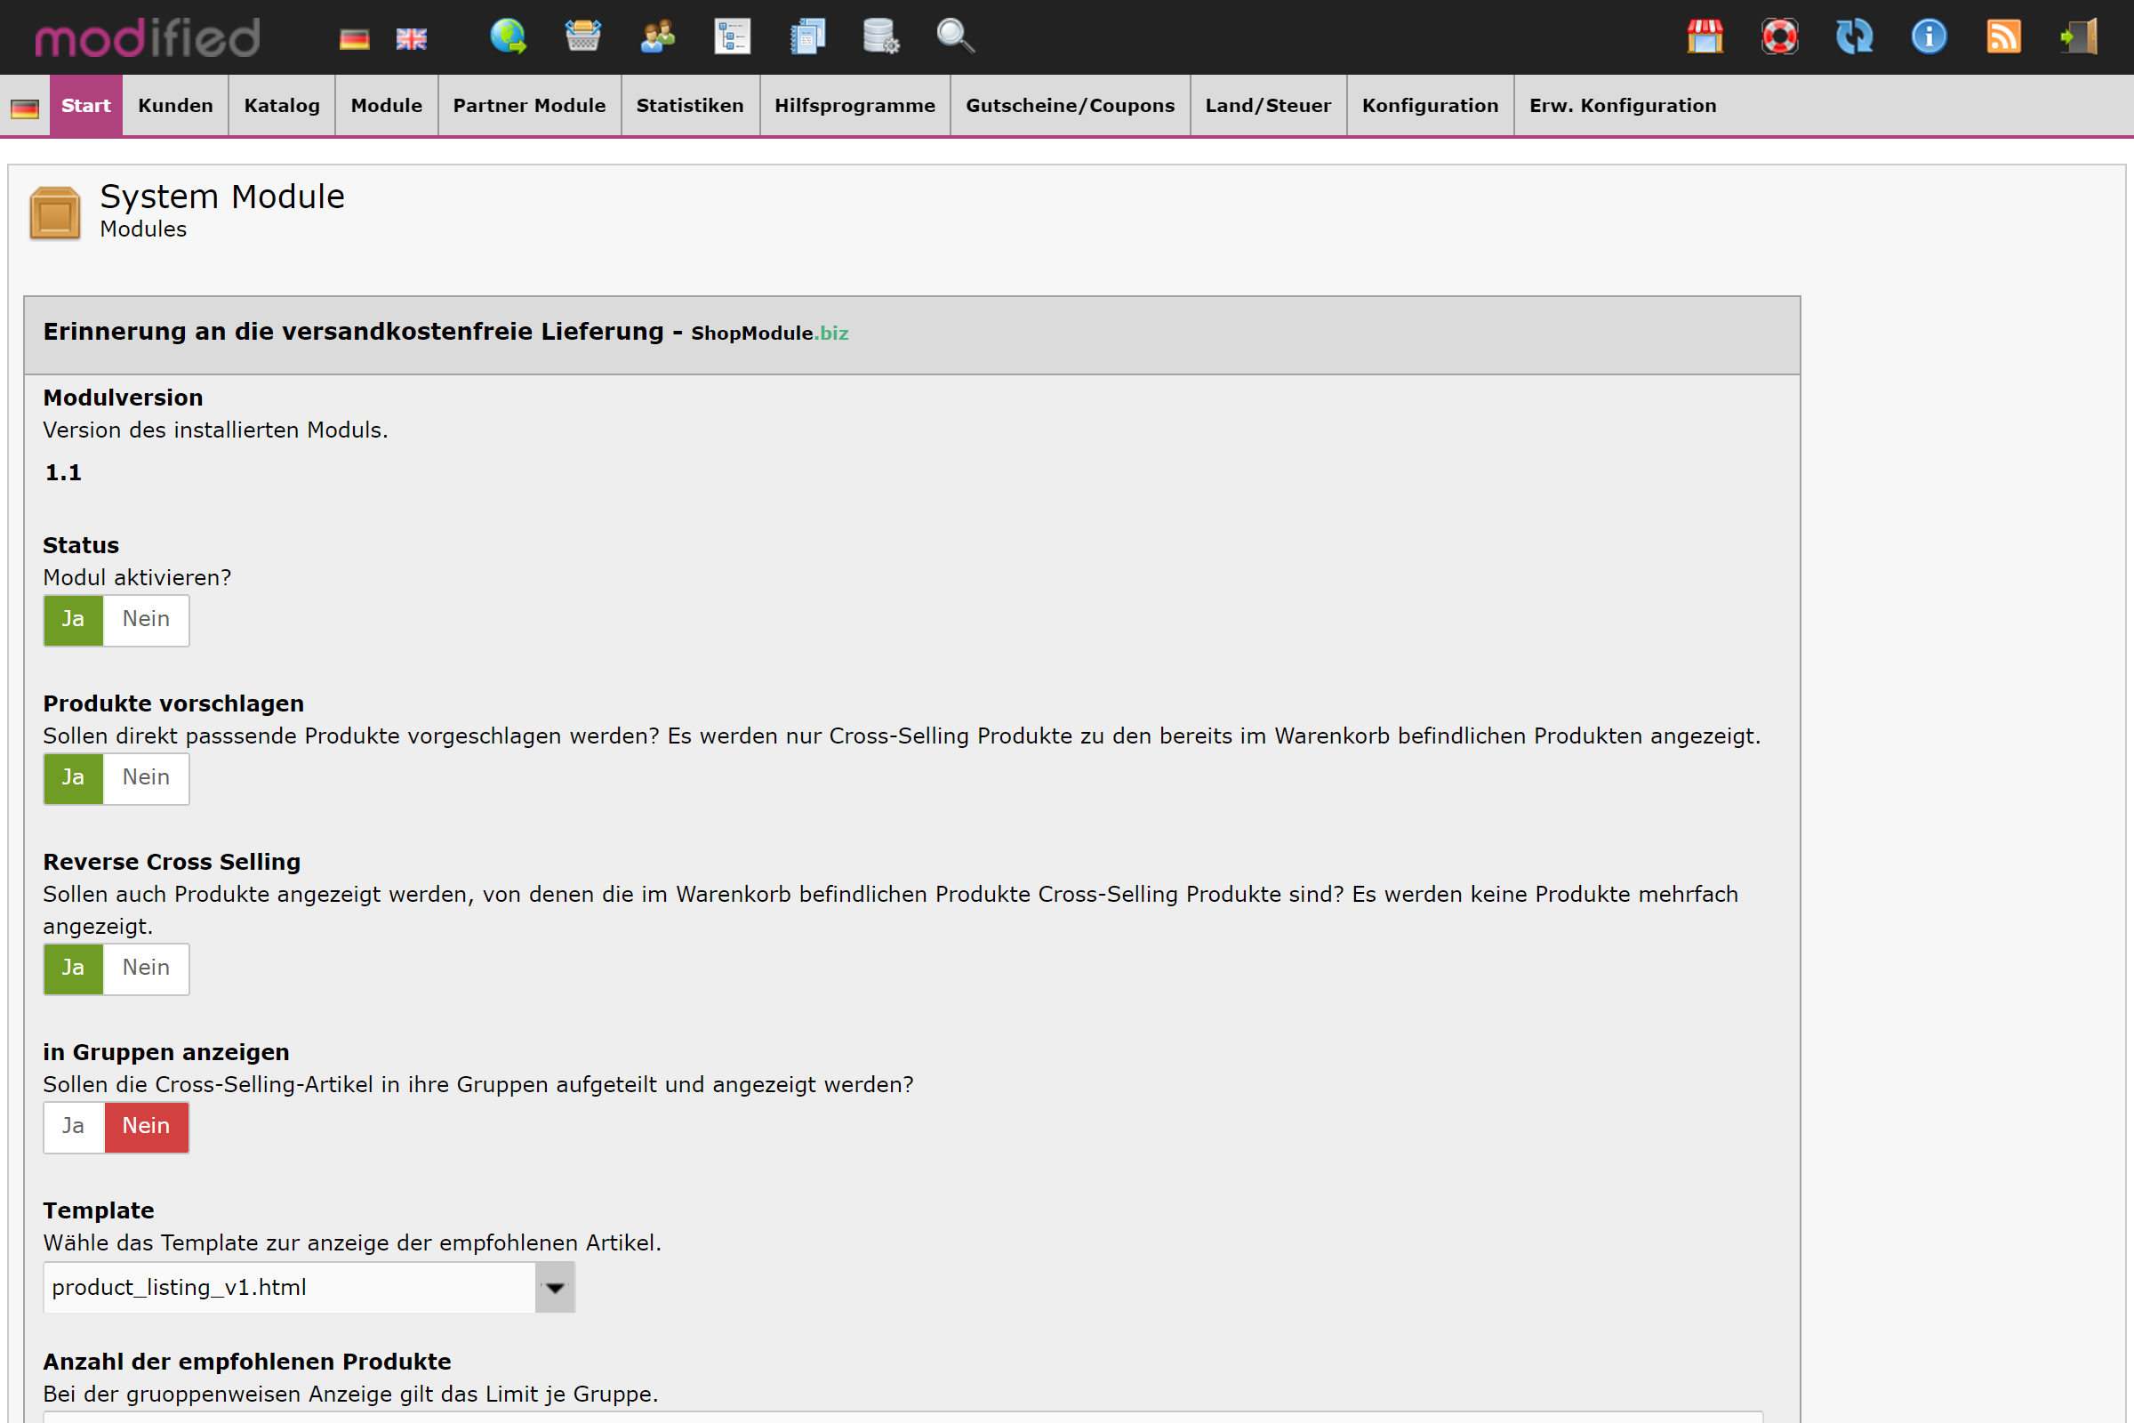The height and width of the screenshot is (1423, 2134).
Task: Click the modified logo
Action: point(147,38)
